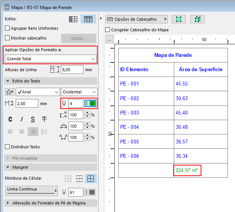Select the PE - 006 cell

tap(146, 156)
